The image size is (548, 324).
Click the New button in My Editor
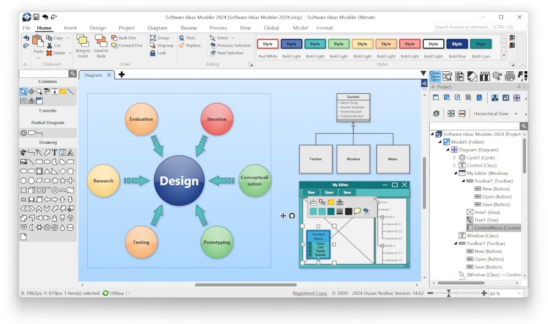pyautogui.click(x=311, y=192)
